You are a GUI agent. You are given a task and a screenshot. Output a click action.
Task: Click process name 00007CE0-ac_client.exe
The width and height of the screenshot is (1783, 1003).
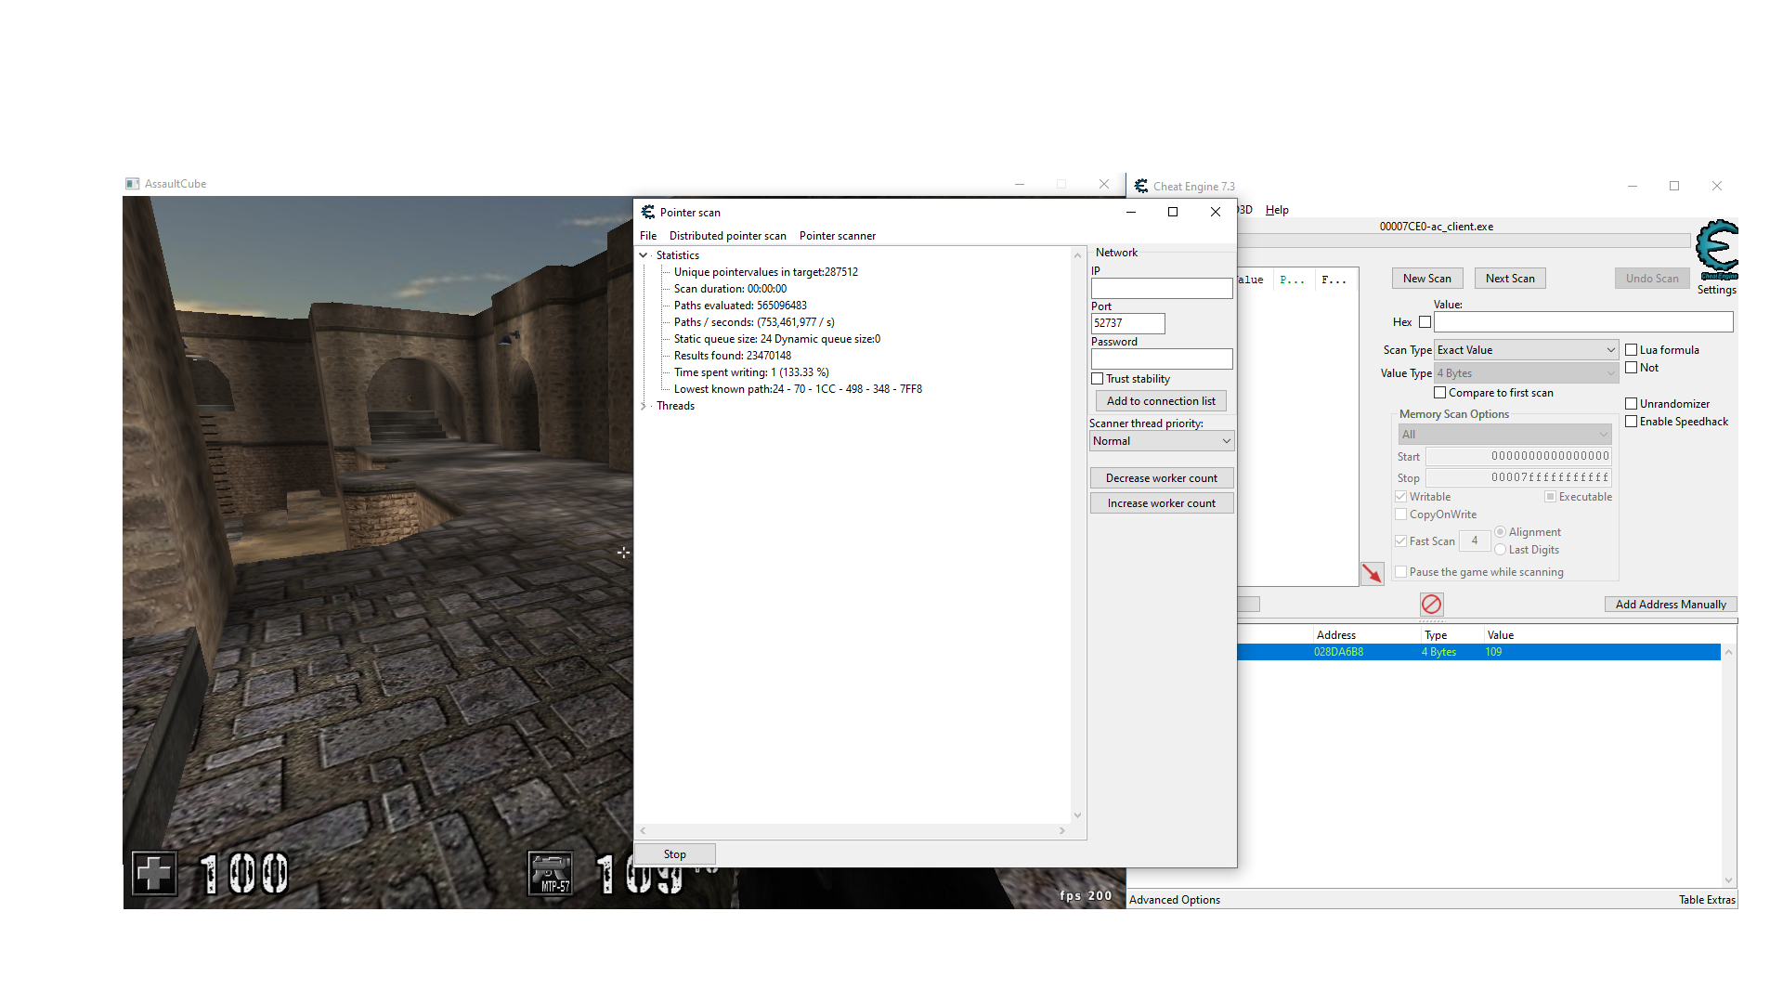1436,227
